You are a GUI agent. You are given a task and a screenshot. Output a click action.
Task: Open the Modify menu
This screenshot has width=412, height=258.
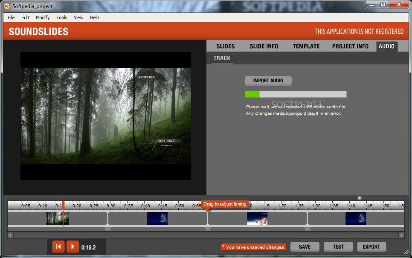pos(43,17)
